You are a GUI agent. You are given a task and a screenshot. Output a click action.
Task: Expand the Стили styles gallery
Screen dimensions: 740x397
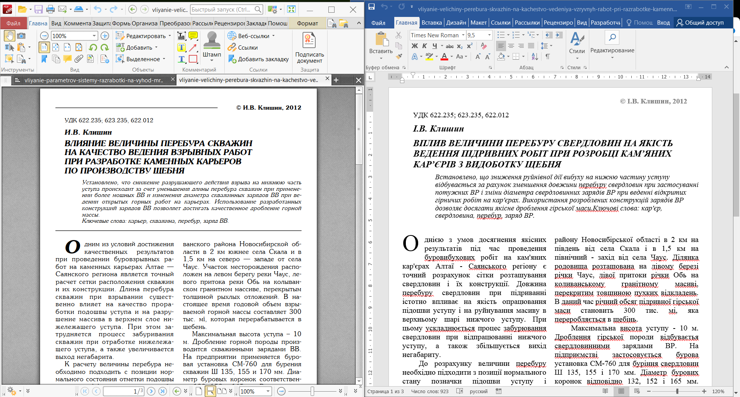(x=577, y=46)
